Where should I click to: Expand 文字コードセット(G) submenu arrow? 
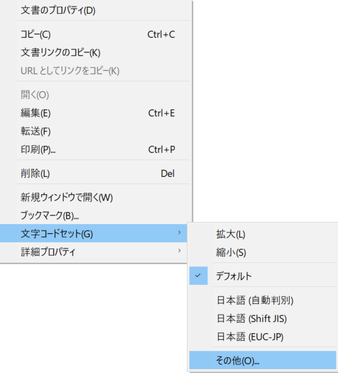click(180, 233)
